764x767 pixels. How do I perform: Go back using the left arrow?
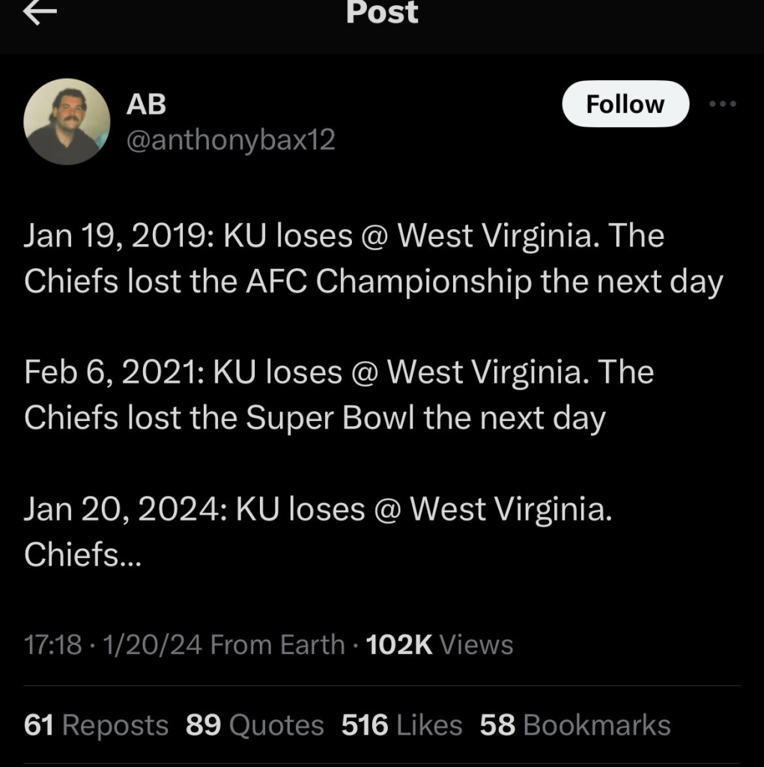(x=40, y=12)
